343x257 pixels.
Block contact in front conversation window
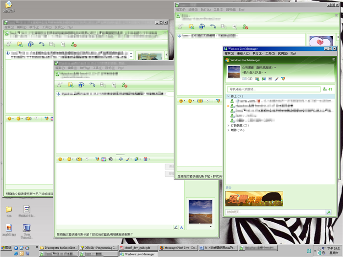point(124,85)
